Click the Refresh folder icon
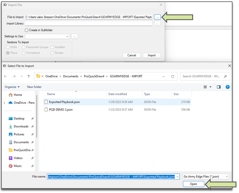This screenshot has width=239, height=193. (173, 76)
